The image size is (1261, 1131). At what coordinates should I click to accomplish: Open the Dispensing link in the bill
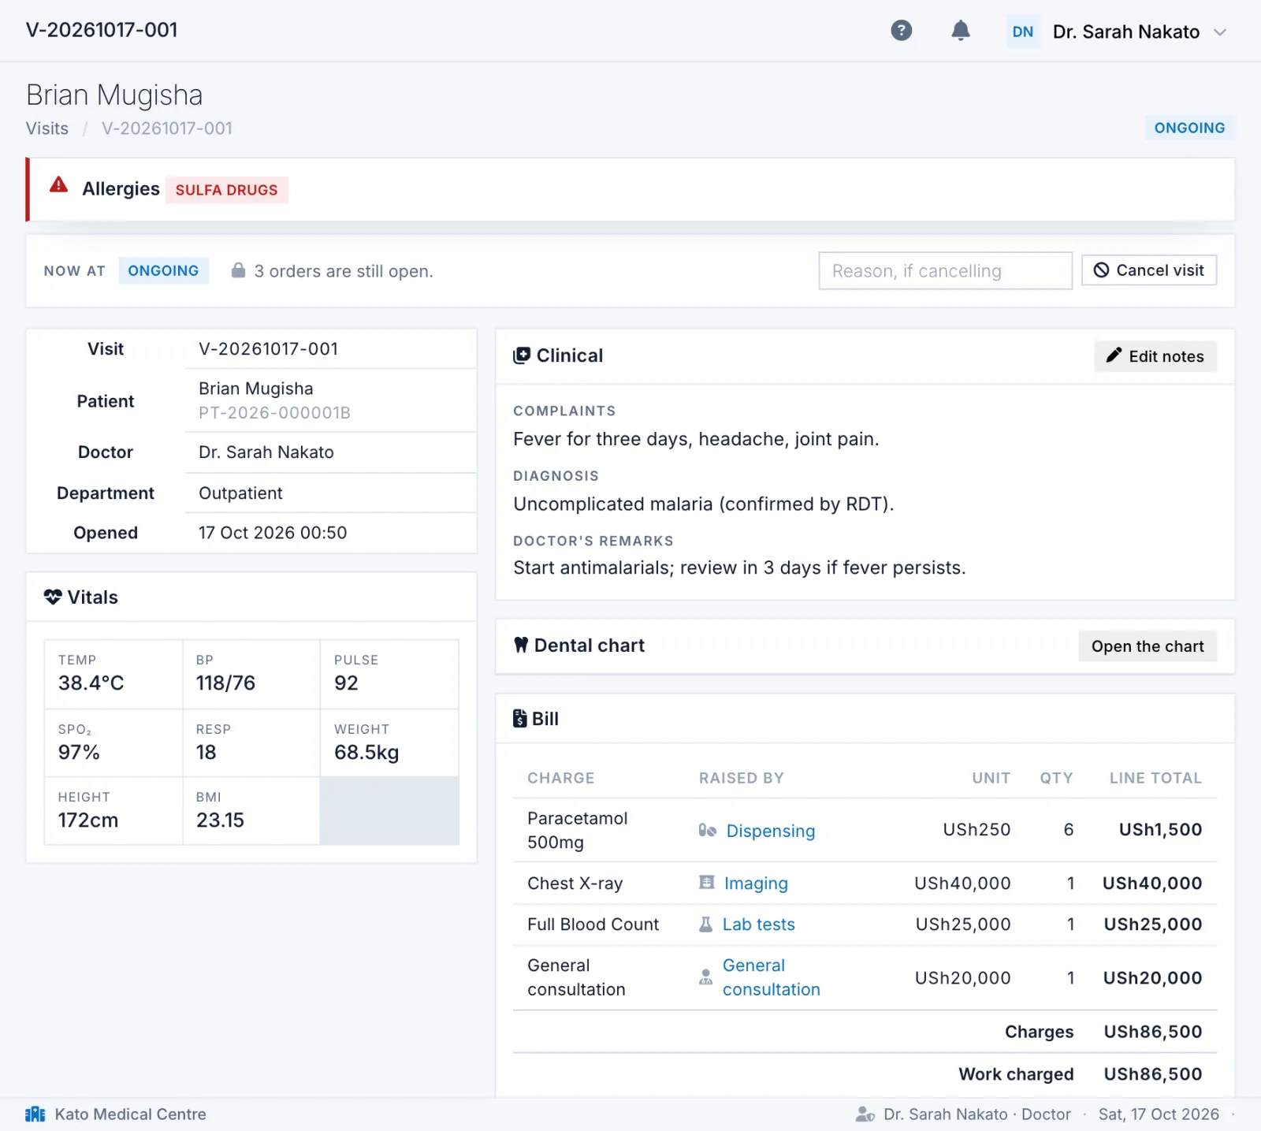point(770,831)
